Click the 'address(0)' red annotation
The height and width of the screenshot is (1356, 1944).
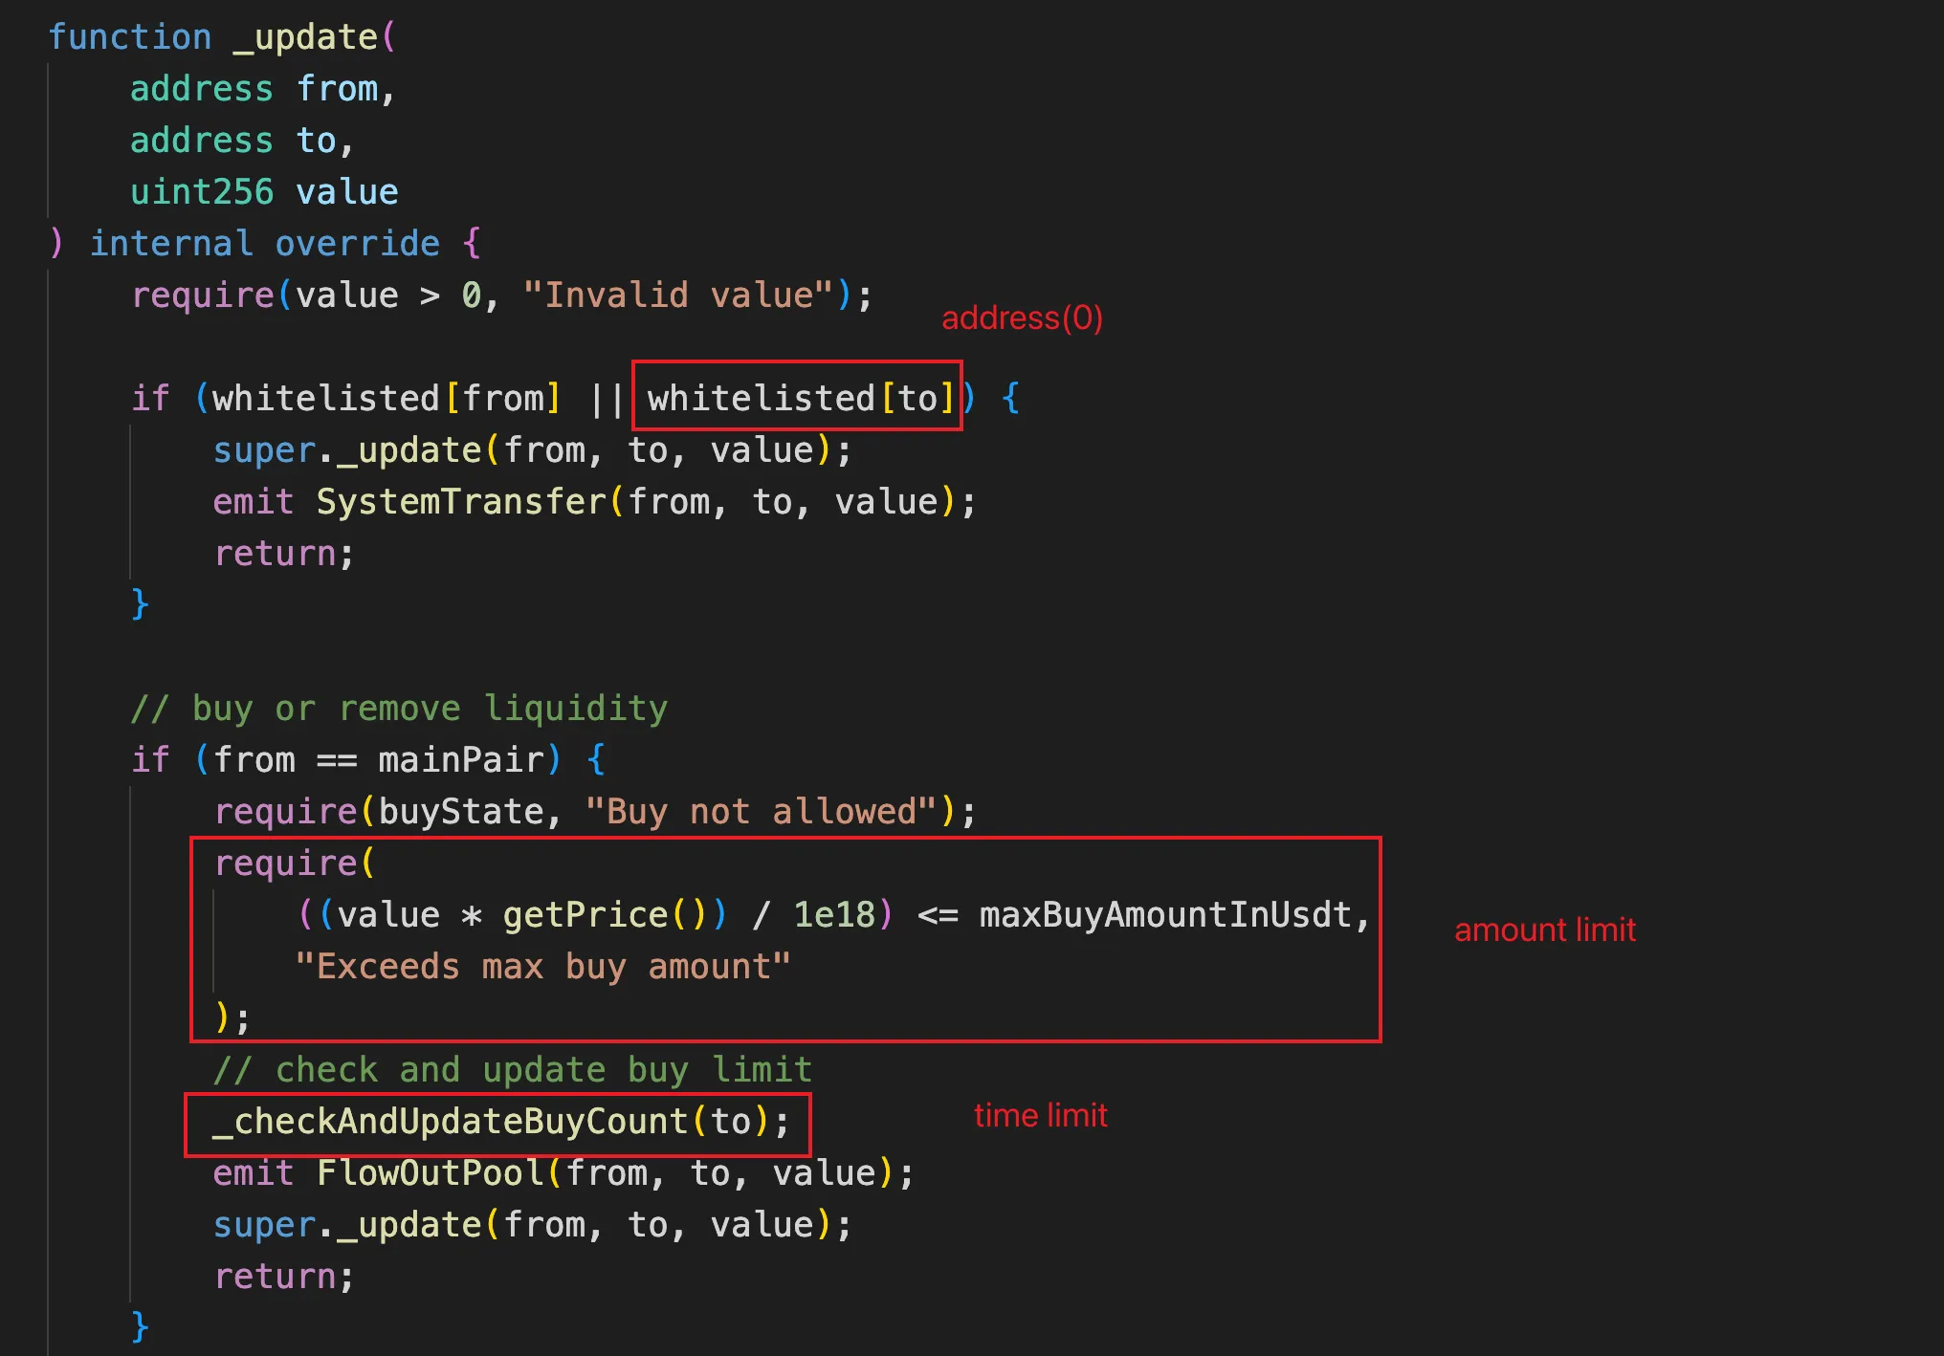click(1022, 317)
